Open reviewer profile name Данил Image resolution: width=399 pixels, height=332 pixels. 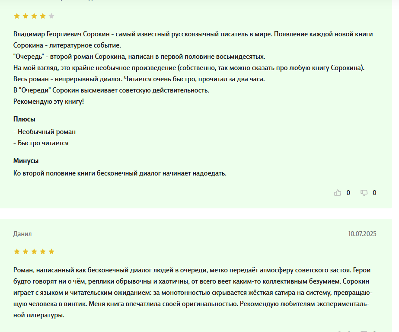point(22,234)
